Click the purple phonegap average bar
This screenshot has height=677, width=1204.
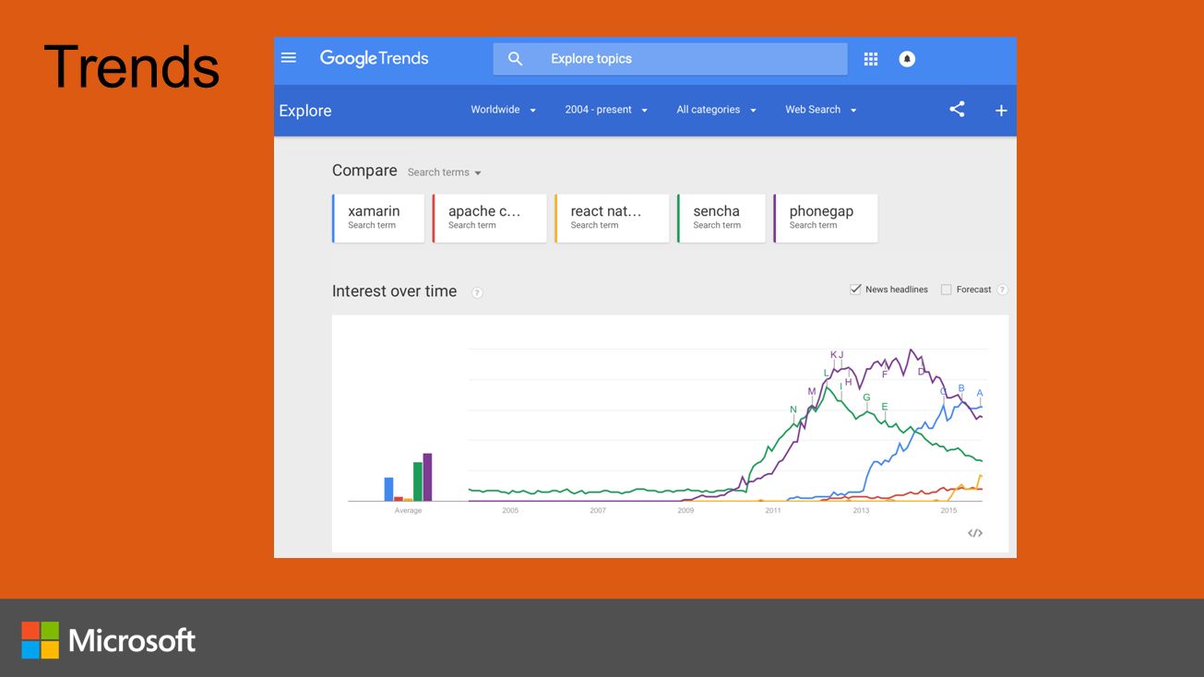pyautogui.click(x=427, y=477)
